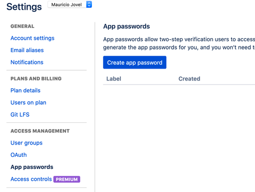The height and width of the screenshot is (192, 255).
Task: Click the Label column header
Action: click(114, 78)
